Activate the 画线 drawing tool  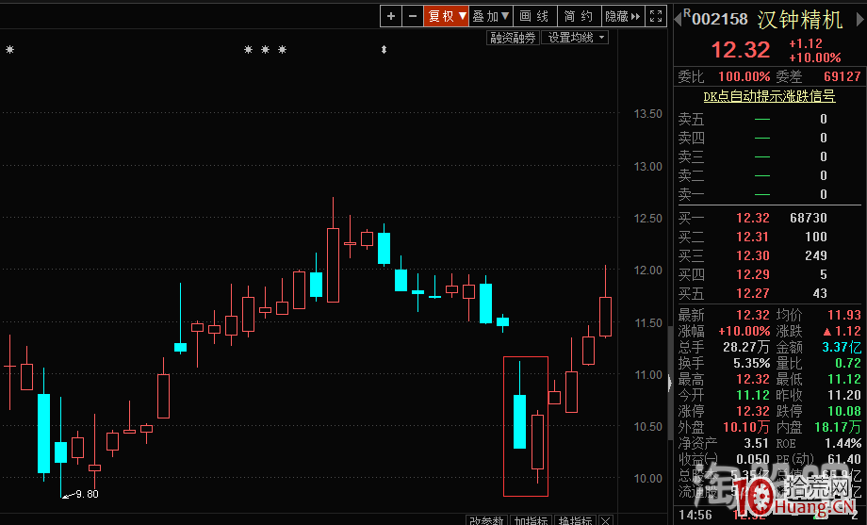coord(534,16)
